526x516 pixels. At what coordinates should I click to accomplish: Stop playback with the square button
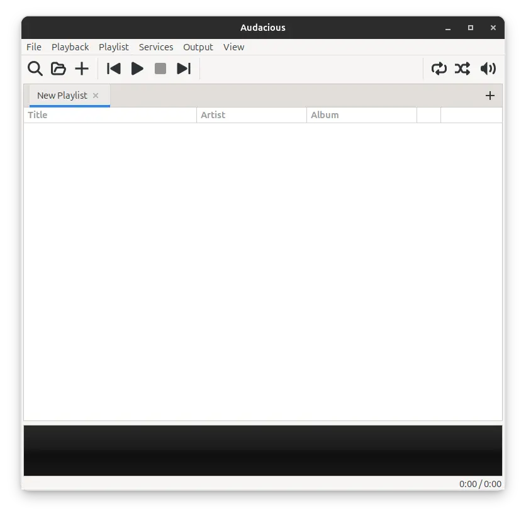pyautogui.click(x=160, y=69)
